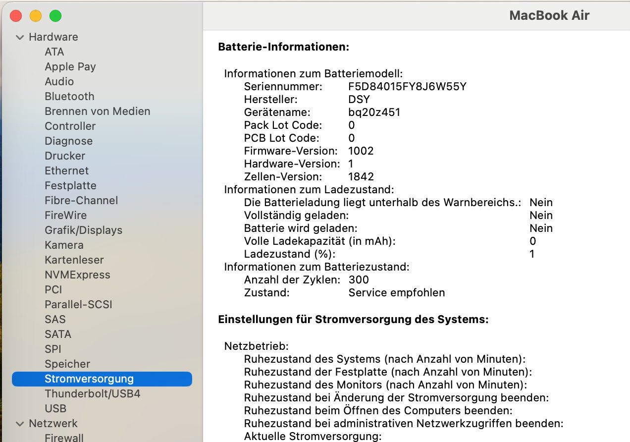Click the yellow minimize window button

(x=36, y=16)
